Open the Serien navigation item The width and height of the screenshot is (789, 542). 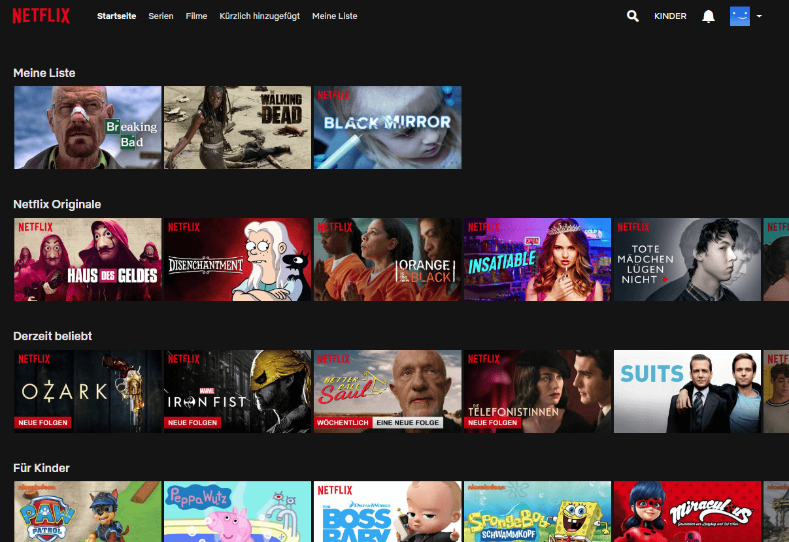point(161,16)
